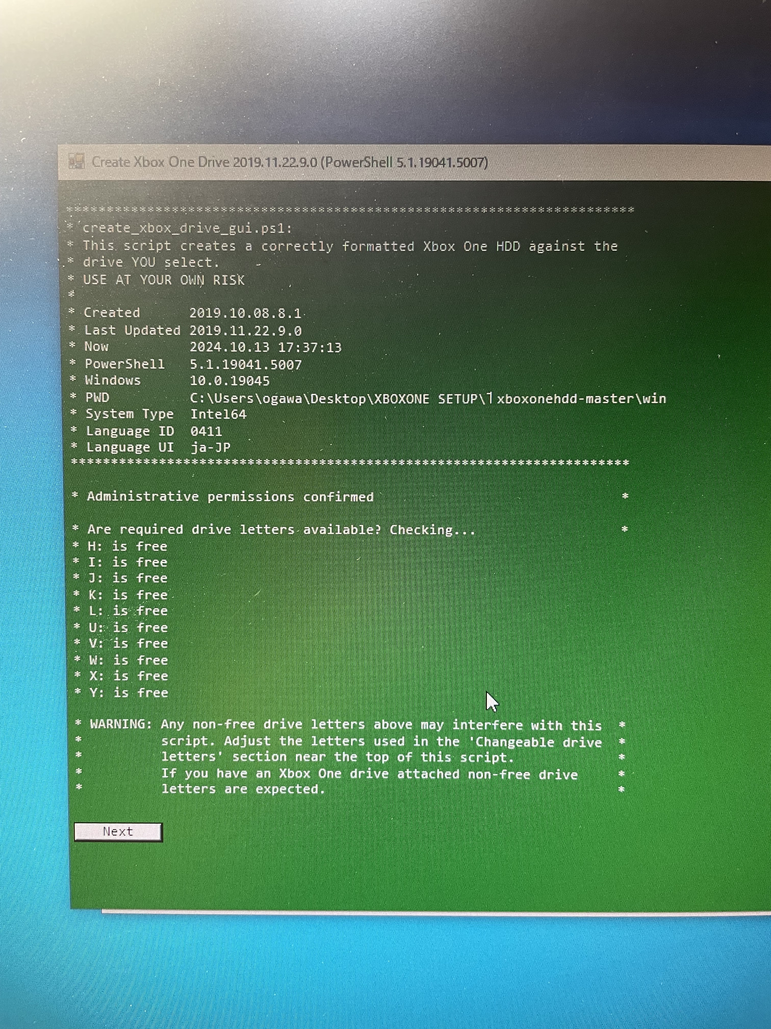Click the Now timestamp 2024.10.13 17:37:13
This screenshot has width=771, height=1029.
tap(265, 348)
